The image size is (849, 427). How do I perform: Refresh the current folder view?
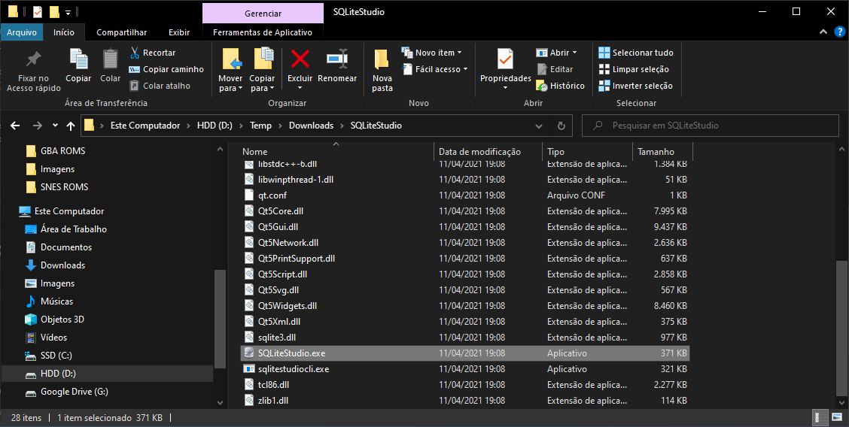(561, 126)
